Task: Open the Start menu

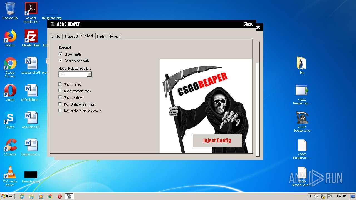Action: pyautogui.click(x=8, y=196)
